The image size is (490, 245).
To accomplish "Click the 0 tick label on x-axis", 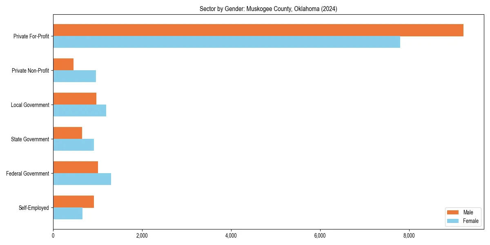I will 53,236.
